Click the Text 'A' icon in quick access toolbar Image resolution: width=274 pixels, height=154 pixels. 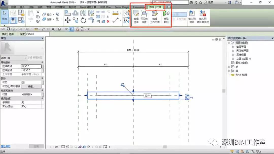coord(53,29)
